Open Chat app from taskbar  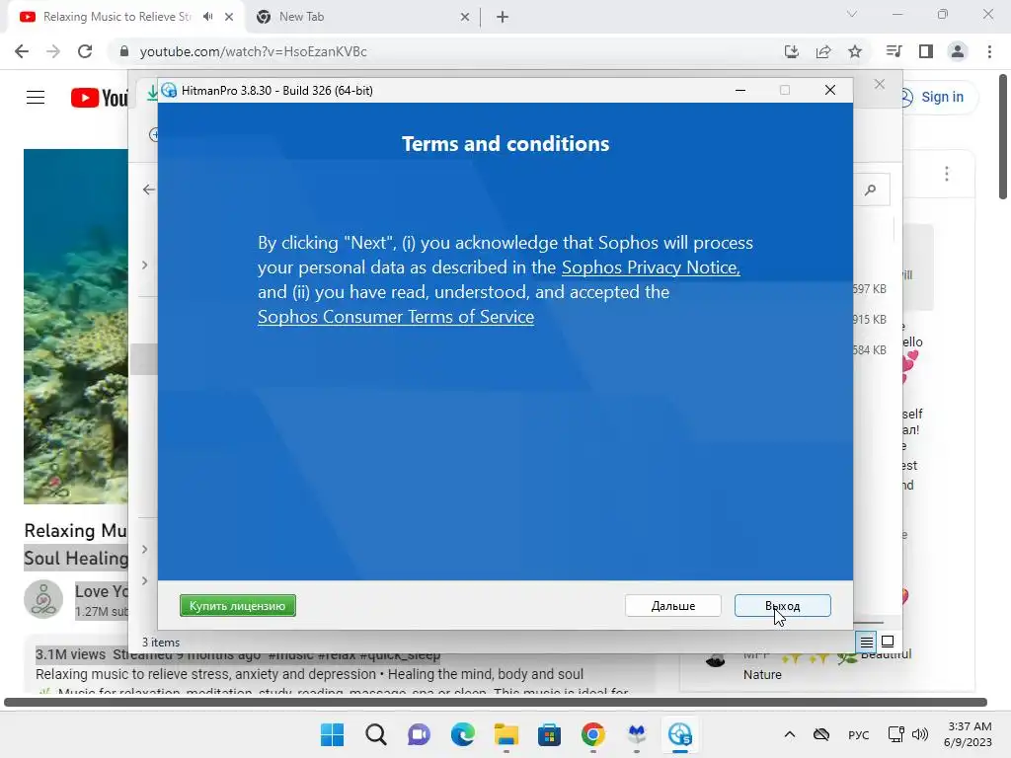[419, 734]
